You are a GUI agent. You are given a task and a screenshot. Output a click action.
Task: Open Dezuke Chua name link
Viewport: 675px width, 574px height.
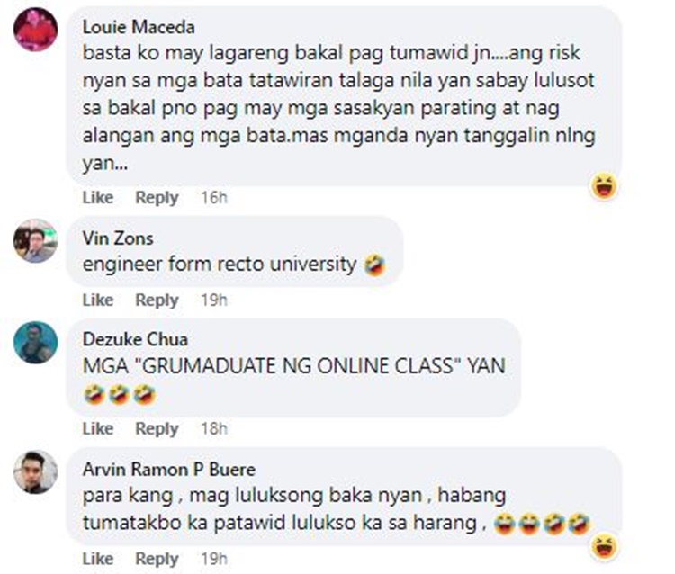[x=135, y=339]
